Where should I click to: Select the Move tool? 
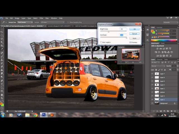tap(2, 32)
